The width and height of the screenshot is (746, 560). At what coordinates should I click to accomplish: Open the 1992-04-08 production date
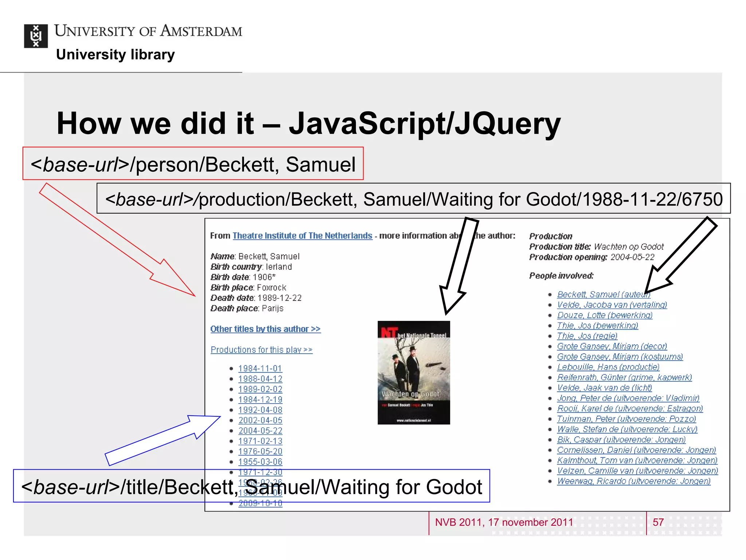260,410
